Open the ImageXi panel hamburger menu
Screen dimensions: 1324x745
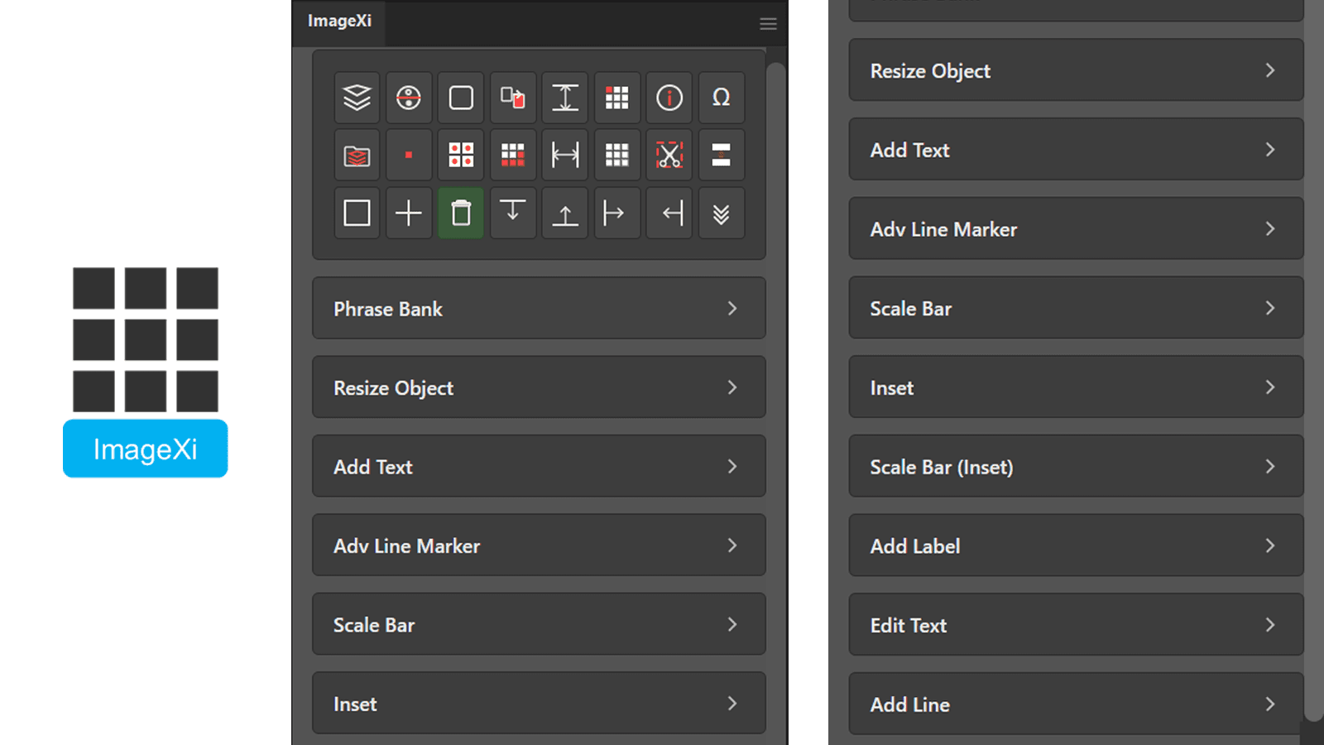[x=768, y=24]
